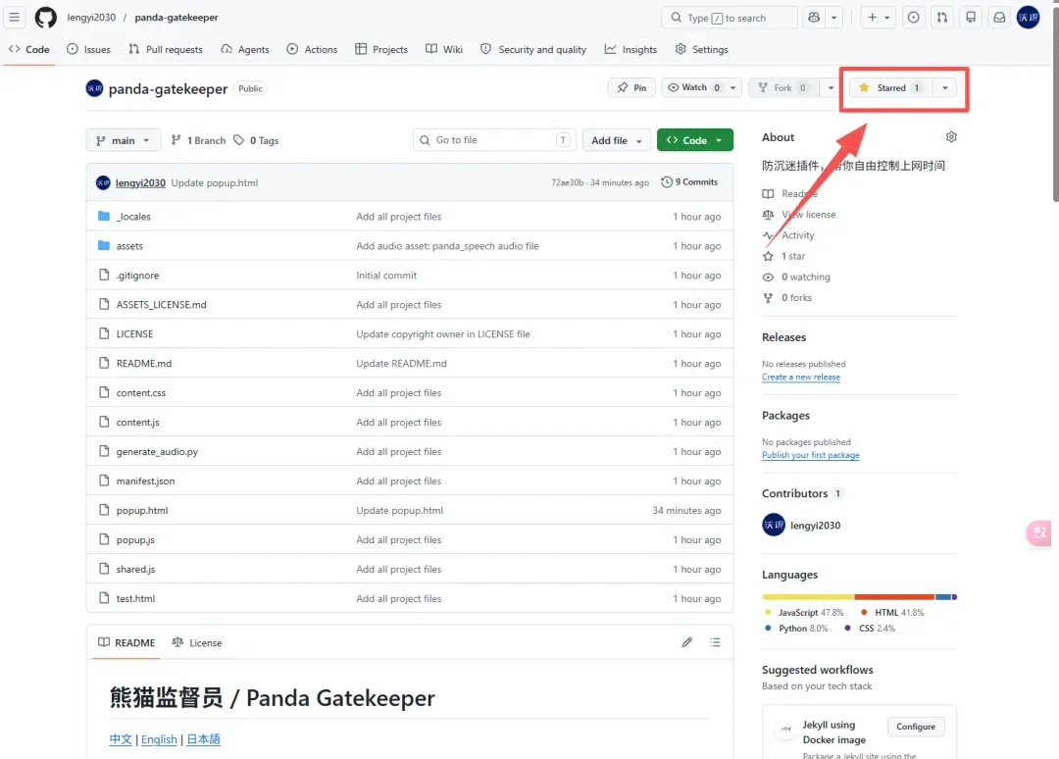Open the ASSETS_LICENSE.md file
The height and width of the screenshot is (759, 1059).
tap(162, 305)
